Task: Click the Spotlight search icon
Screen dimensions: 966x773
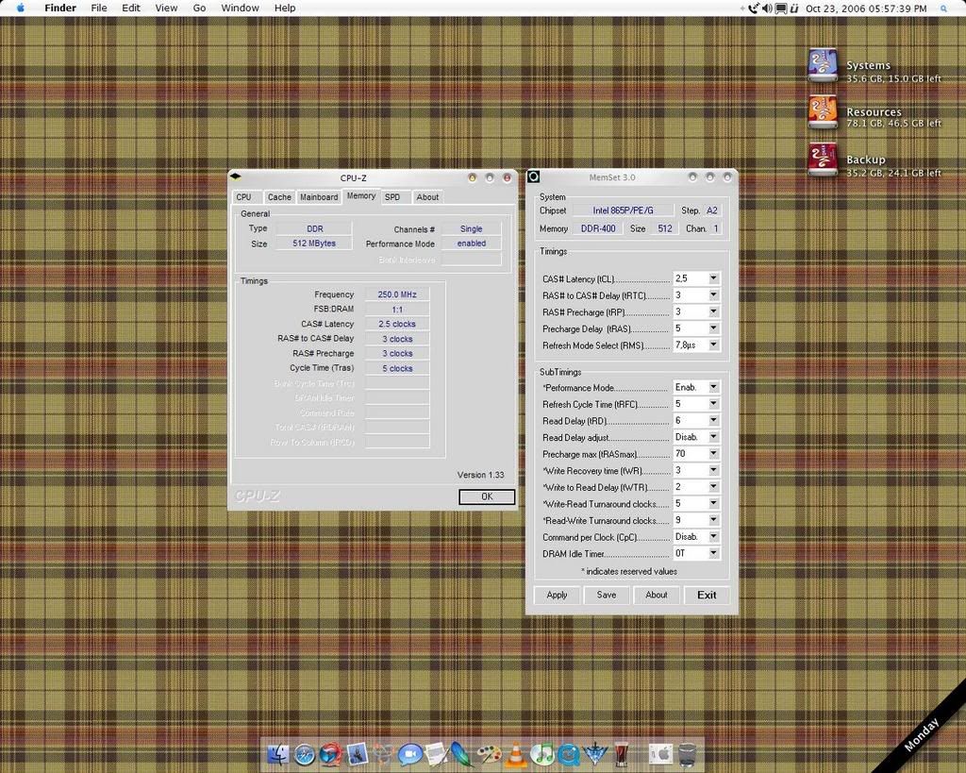Action: [943, 8]
